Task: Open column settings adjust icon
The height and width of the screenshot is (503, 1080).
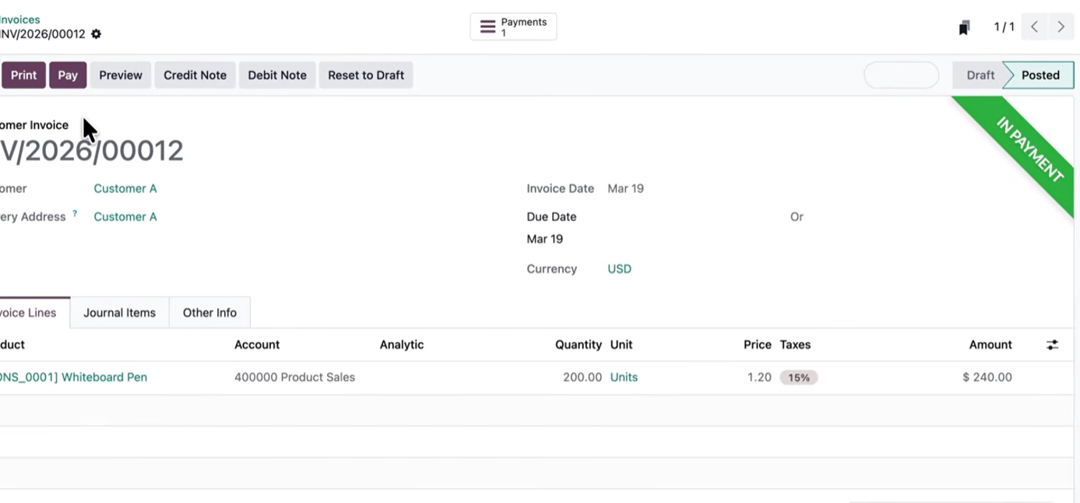Action: tap(1052, 345)
